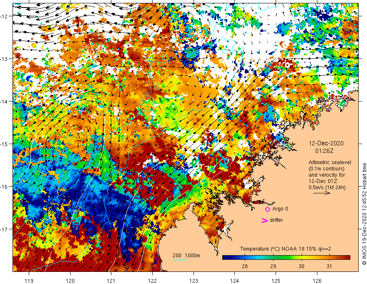This screenshot has height=284, width=367.
Task: Click the Temperature NOAA 18 title
Action: point(286,249)
